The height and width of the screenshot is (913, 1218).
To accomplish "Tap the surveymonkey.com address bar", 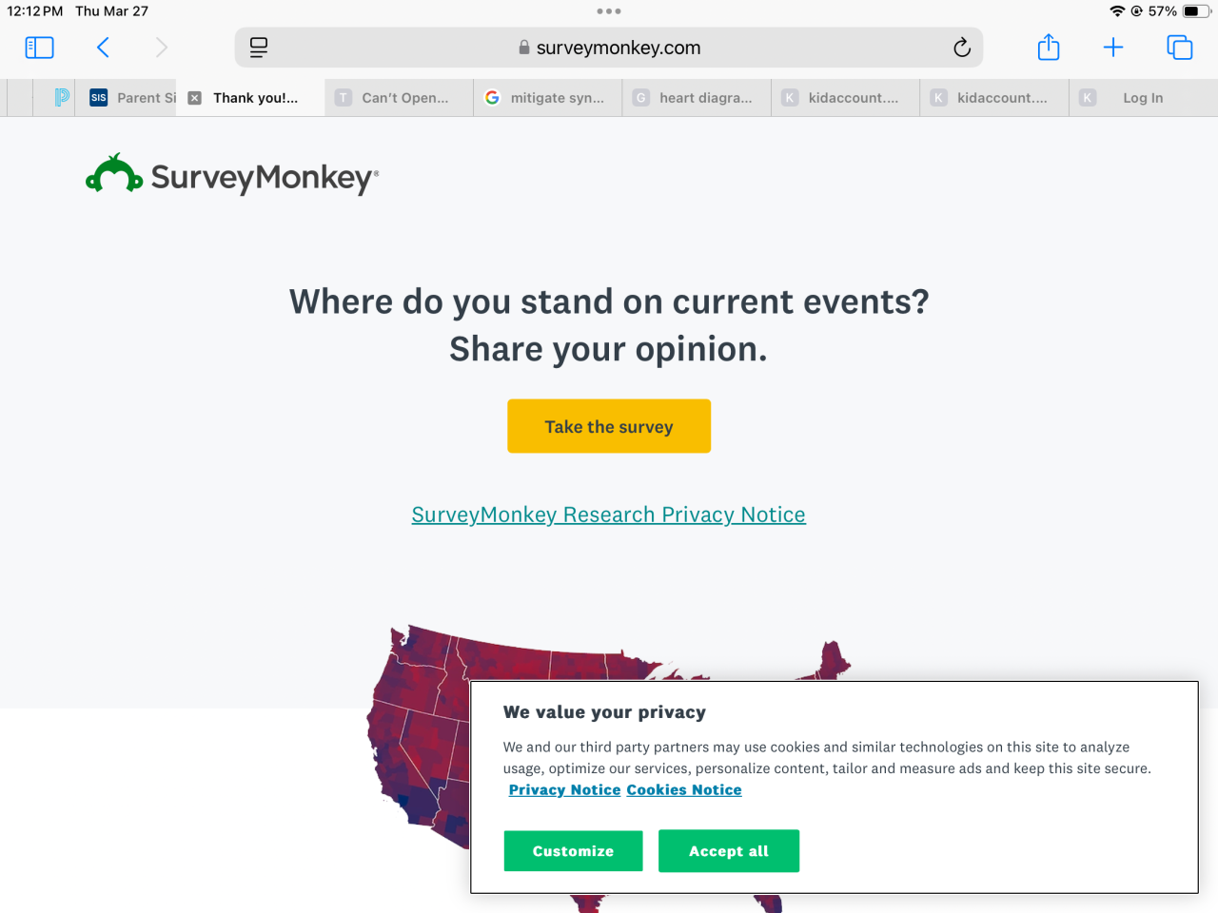I will coord(609,48).
